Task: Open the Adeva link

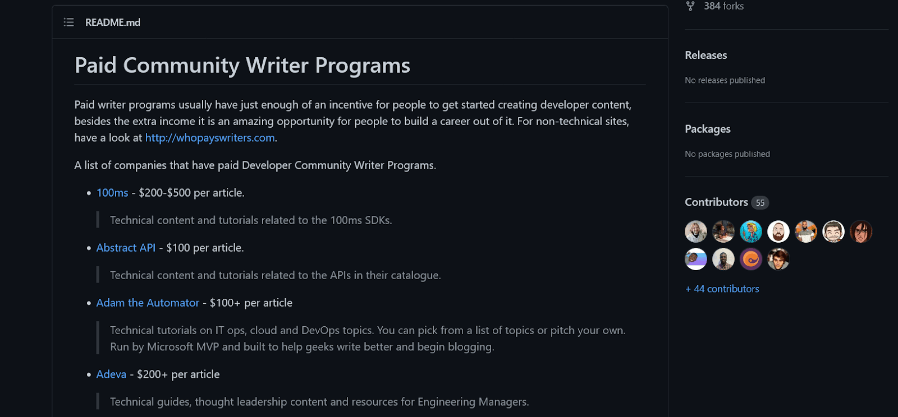Action: click(111, 374)
